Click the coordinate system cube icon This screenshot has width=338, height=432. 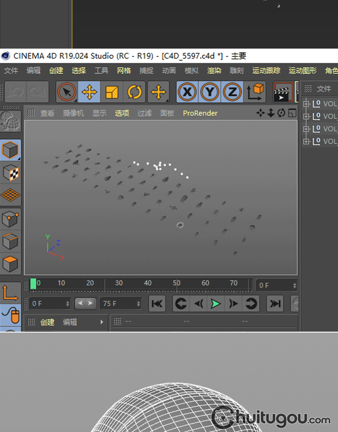[255, 92]
